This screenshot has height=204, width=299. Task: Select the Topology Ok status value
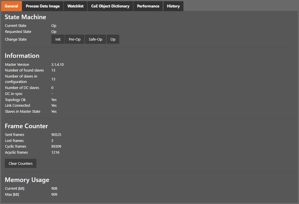(54, 100)
